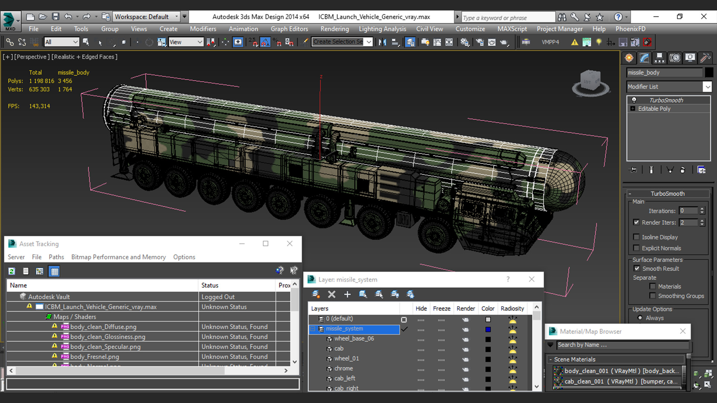Expand the Editable Poly modifier entry
The image size is (717, 403).
tap(633, 109)
